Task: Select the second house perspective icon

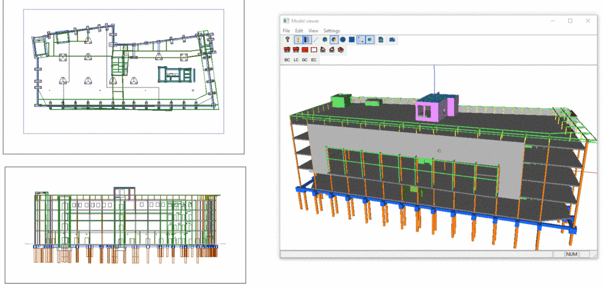Action: point(332,50)
